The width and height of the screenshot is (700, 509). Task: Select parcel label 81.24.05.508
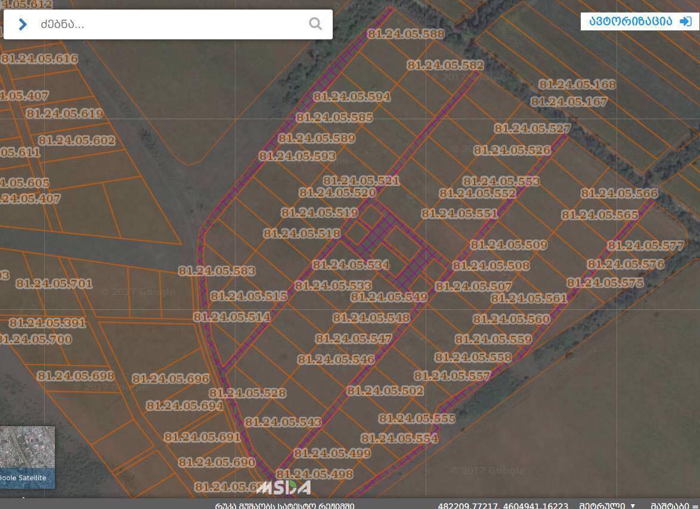[x=491, y=265]
